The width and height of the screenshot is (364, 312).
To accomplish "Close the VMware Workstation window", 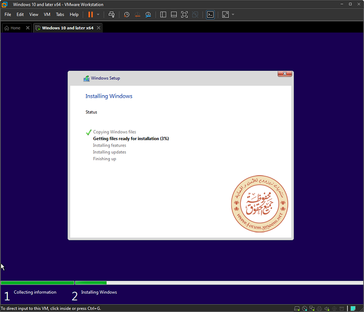I will click(x=359, y=4).
